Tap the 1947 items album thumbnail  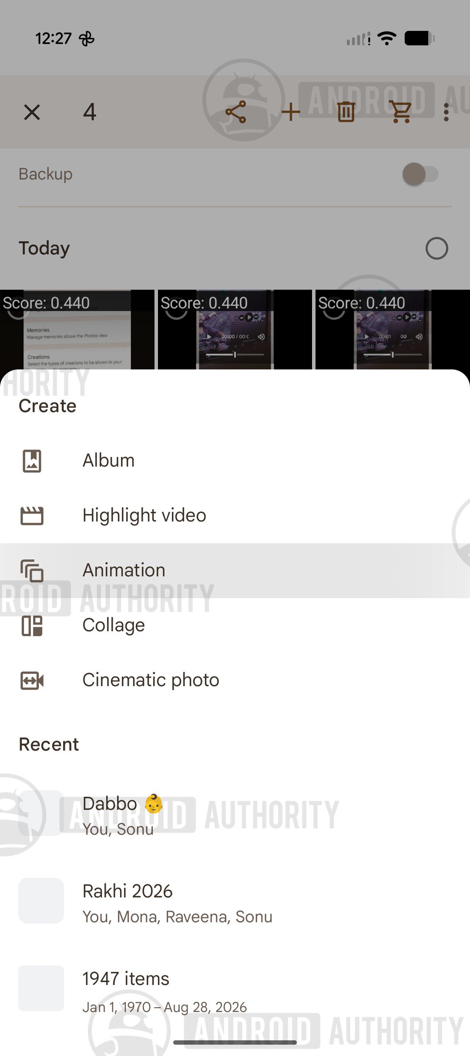pos(41,988)
